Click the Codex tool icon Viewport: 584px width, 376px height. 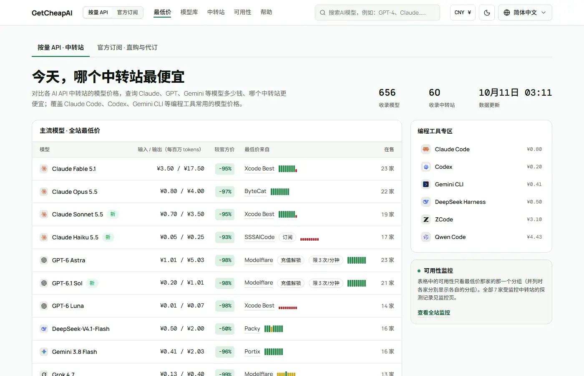[426, 167]
